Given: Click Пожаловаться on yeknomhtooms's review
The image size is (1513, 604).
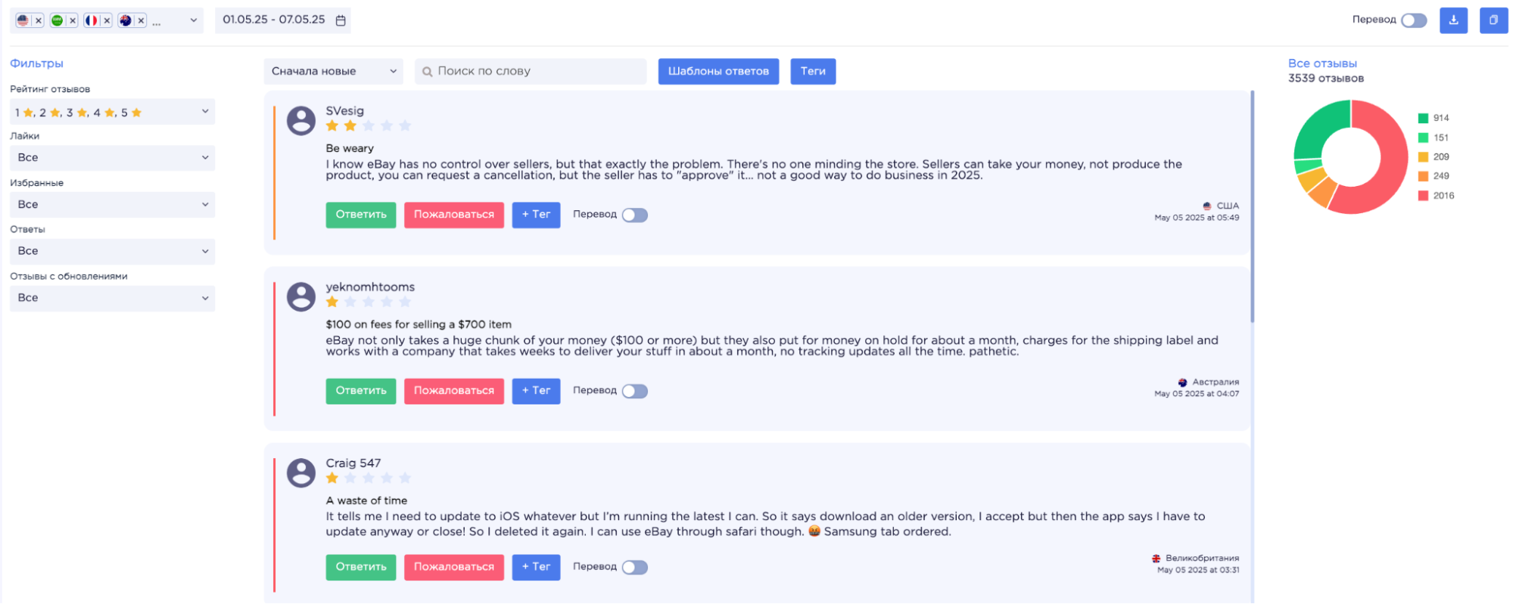Looking at the screenshot, I should pos(454,392).
